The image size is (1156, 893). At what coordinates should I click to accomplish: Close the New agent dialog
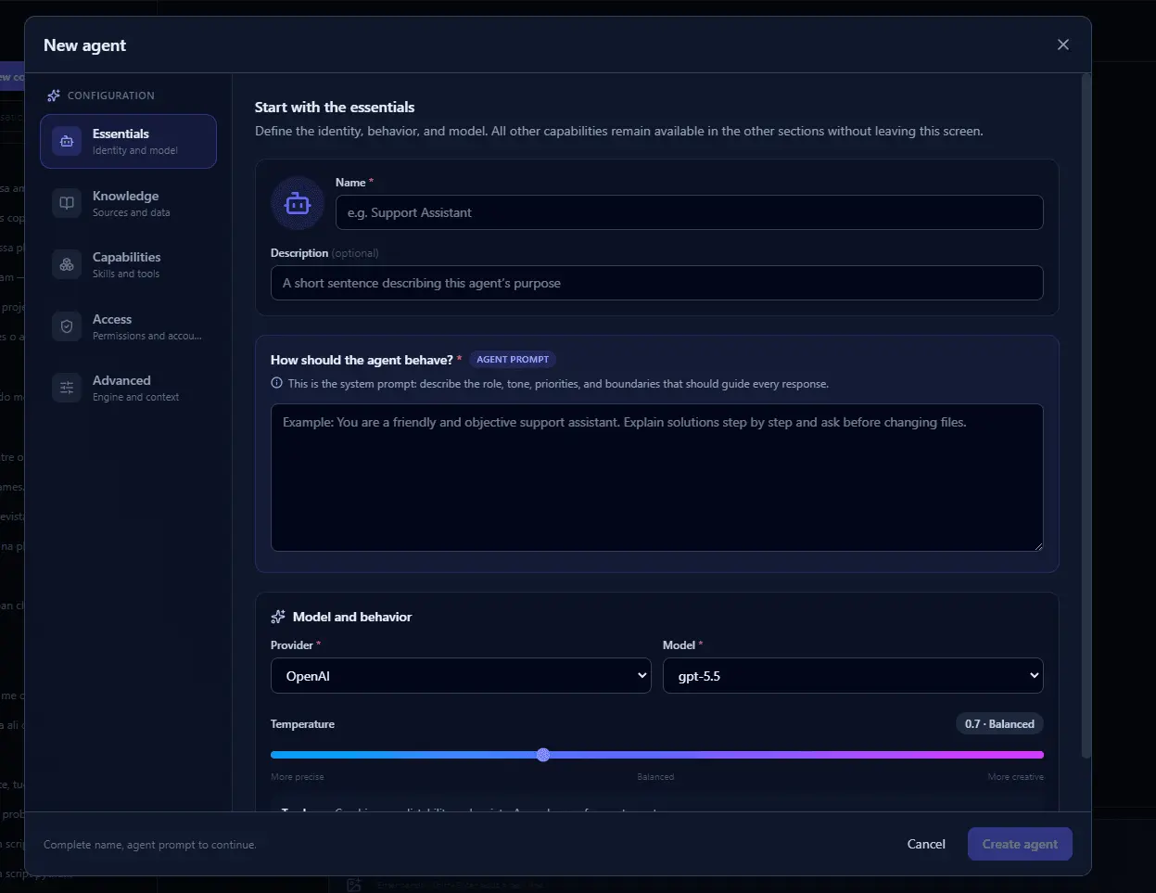[1063, 45]
